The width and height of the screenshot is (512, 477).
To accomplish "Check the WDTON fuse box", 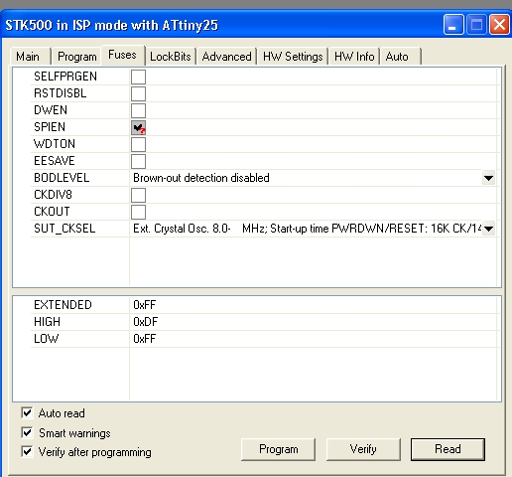I will click(x=138, y=144).
